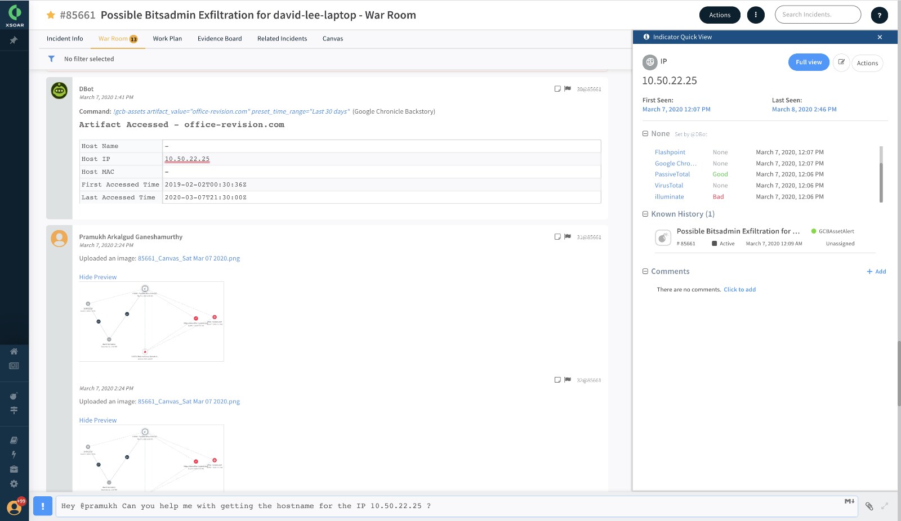Click the reputation sources list scrollbar
The height and width of the screenshot is (521, 901).
(x=881, y=174)
